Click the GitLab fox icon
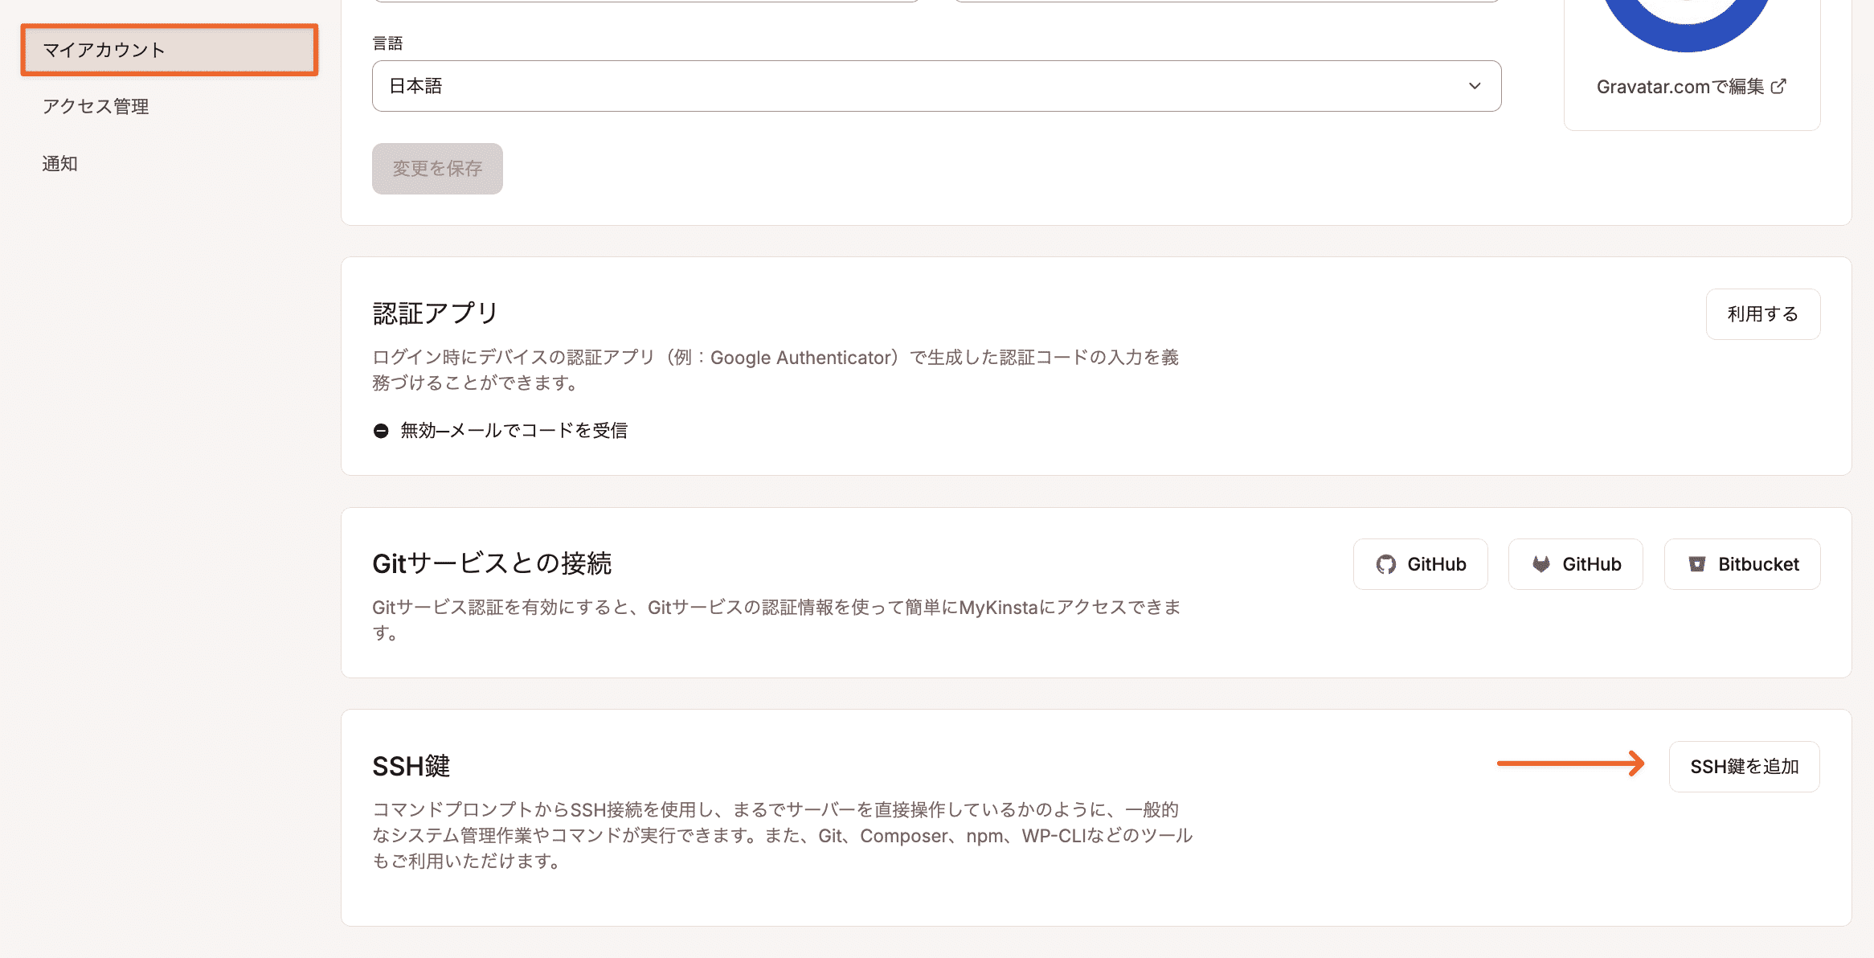 point(1541,563)
